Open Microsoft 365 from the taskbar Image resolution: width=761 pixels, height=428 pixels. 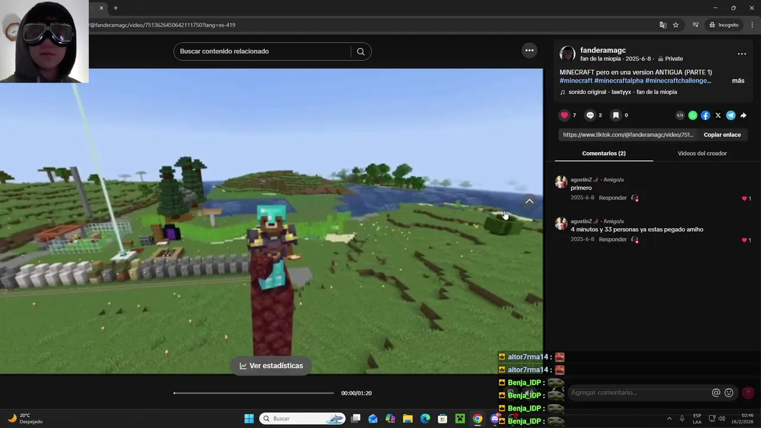[x=390, y=418]
